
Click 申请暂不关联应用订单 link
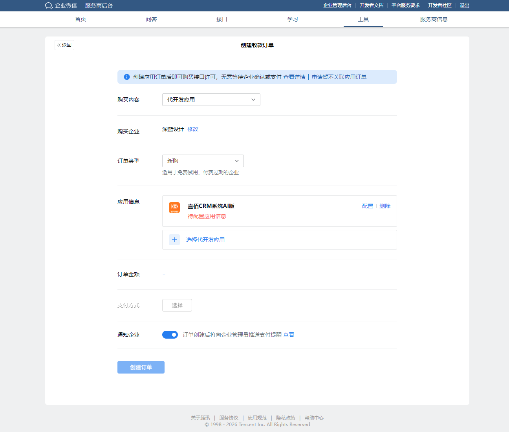(x=339, y=77)
